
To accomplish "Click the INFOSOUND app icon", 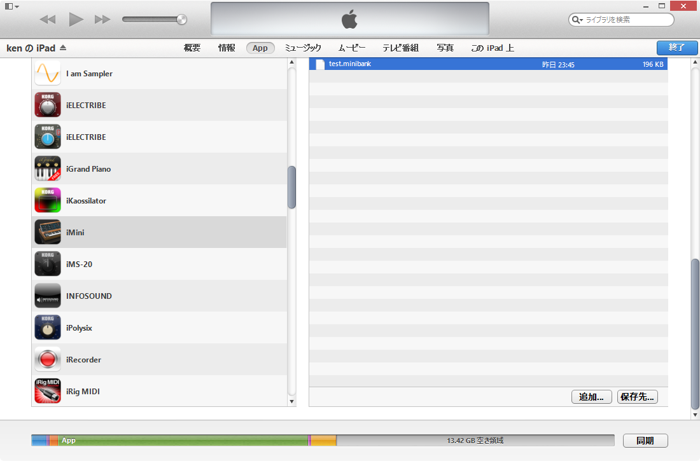I will (48, 296).
